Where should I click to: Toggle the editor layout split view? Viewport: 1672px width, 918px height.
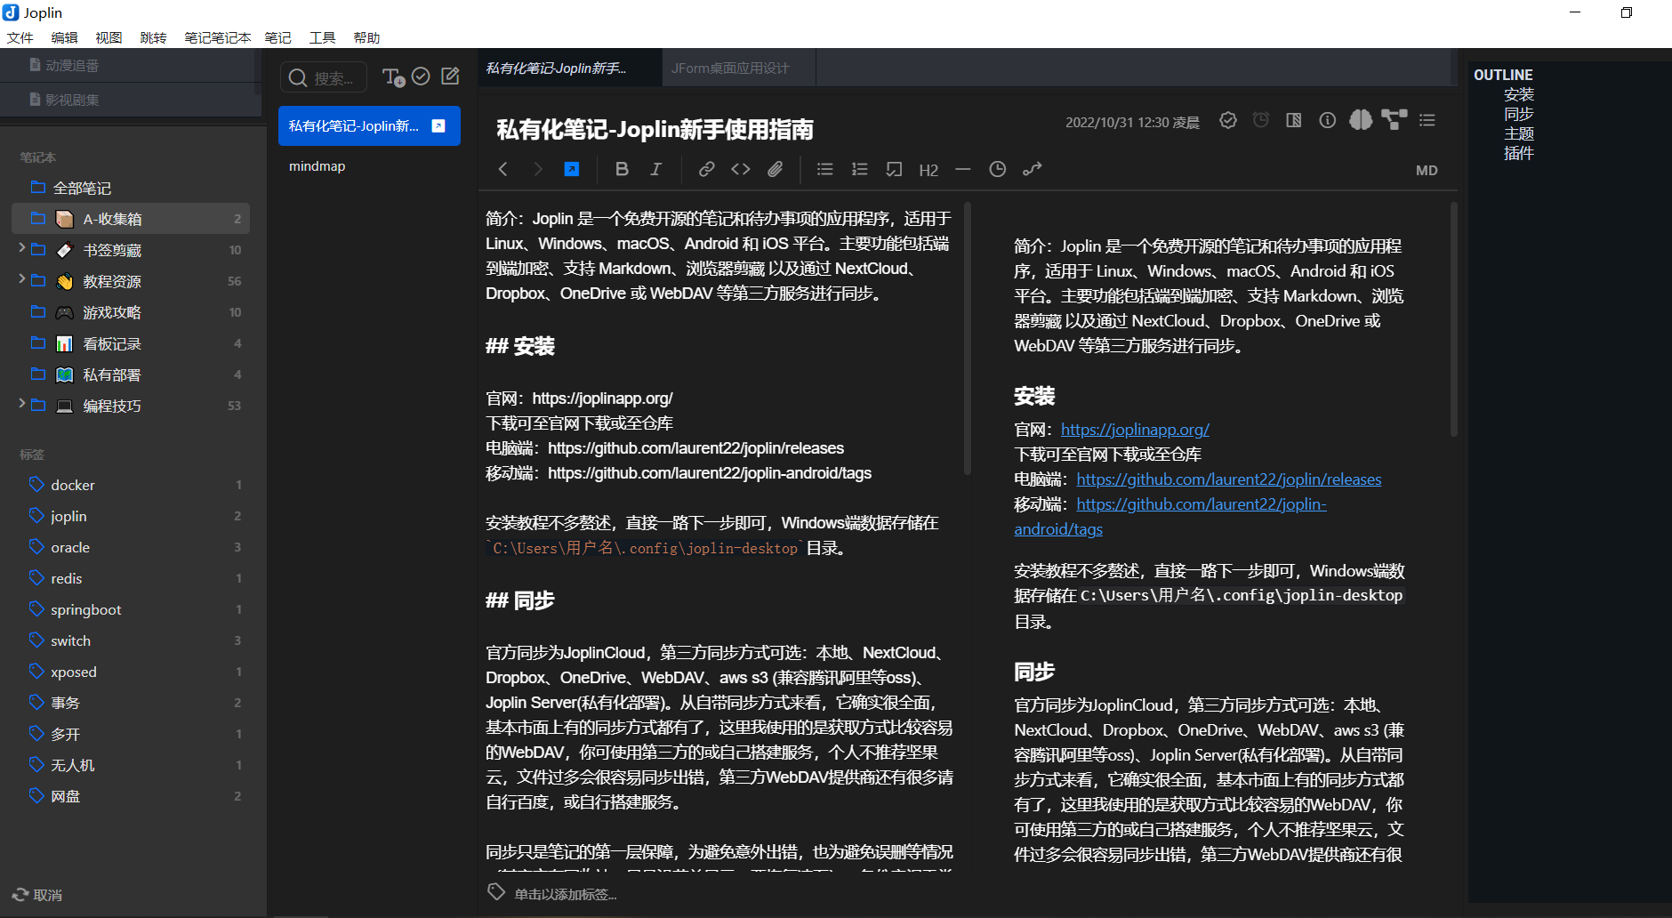[1294, 120]
